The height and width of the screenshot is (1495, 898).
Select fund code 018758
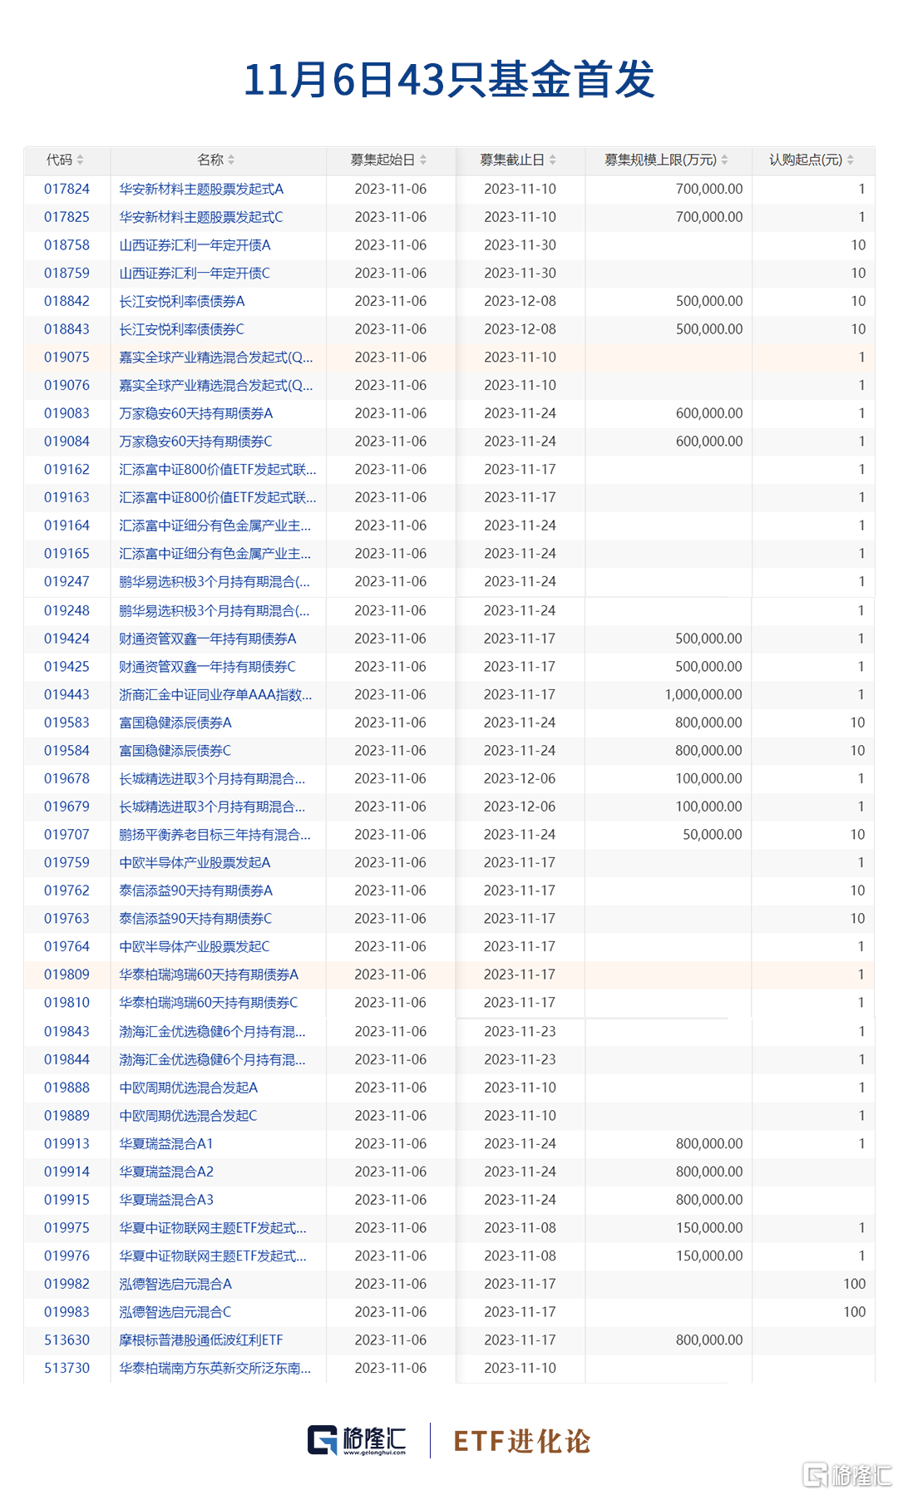pos(67,245)
